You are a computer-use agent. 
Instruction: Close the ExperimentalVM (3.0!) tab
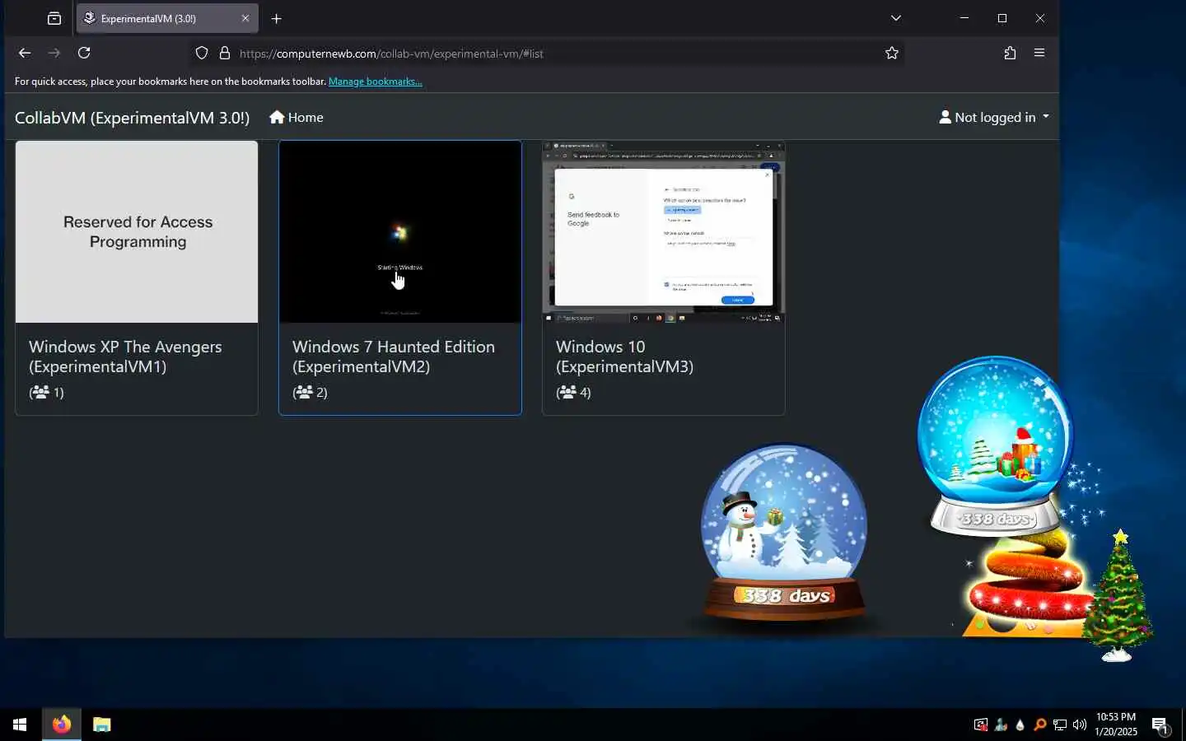[245, 18]
